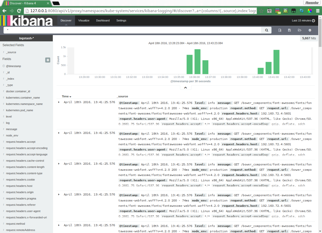The height and width of the screenshot is (233, 322).
Task: Collapse the histogram with the caret
Action: [x=185, y=87]
